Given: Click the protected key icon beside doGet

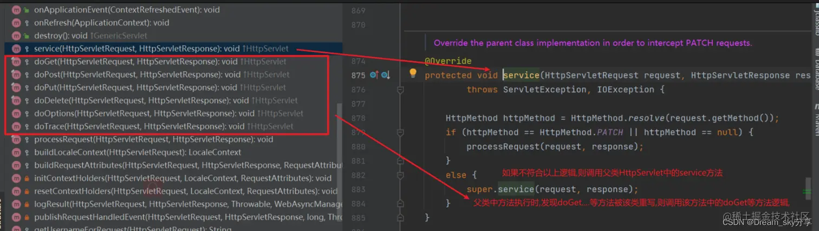Looking at the screenshot, I should [x=27, y=62].
